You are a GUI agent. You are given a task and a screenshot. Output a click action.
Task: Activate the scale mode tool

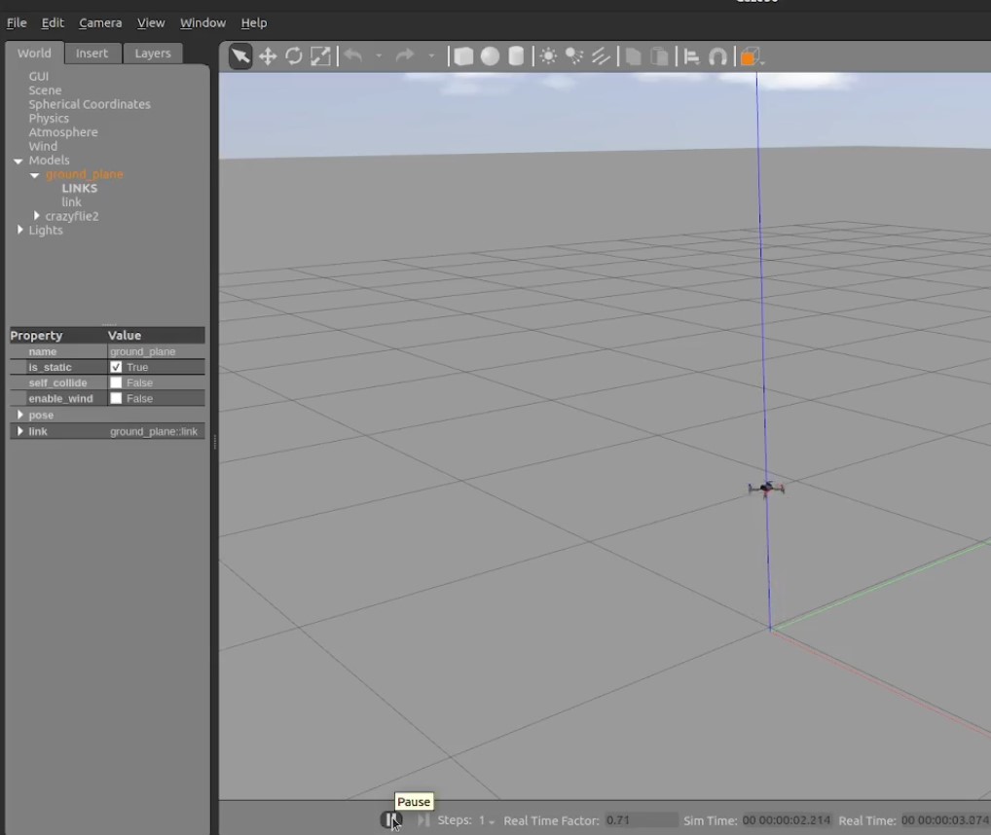[320, 56]
